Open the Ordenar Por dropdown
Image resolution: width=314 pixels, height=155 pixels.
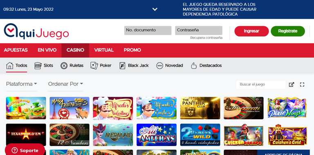(x=65, y=84)
